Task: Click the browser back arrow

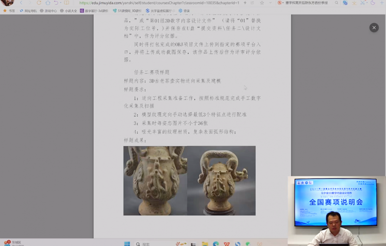Action: [x=21, y=3]
